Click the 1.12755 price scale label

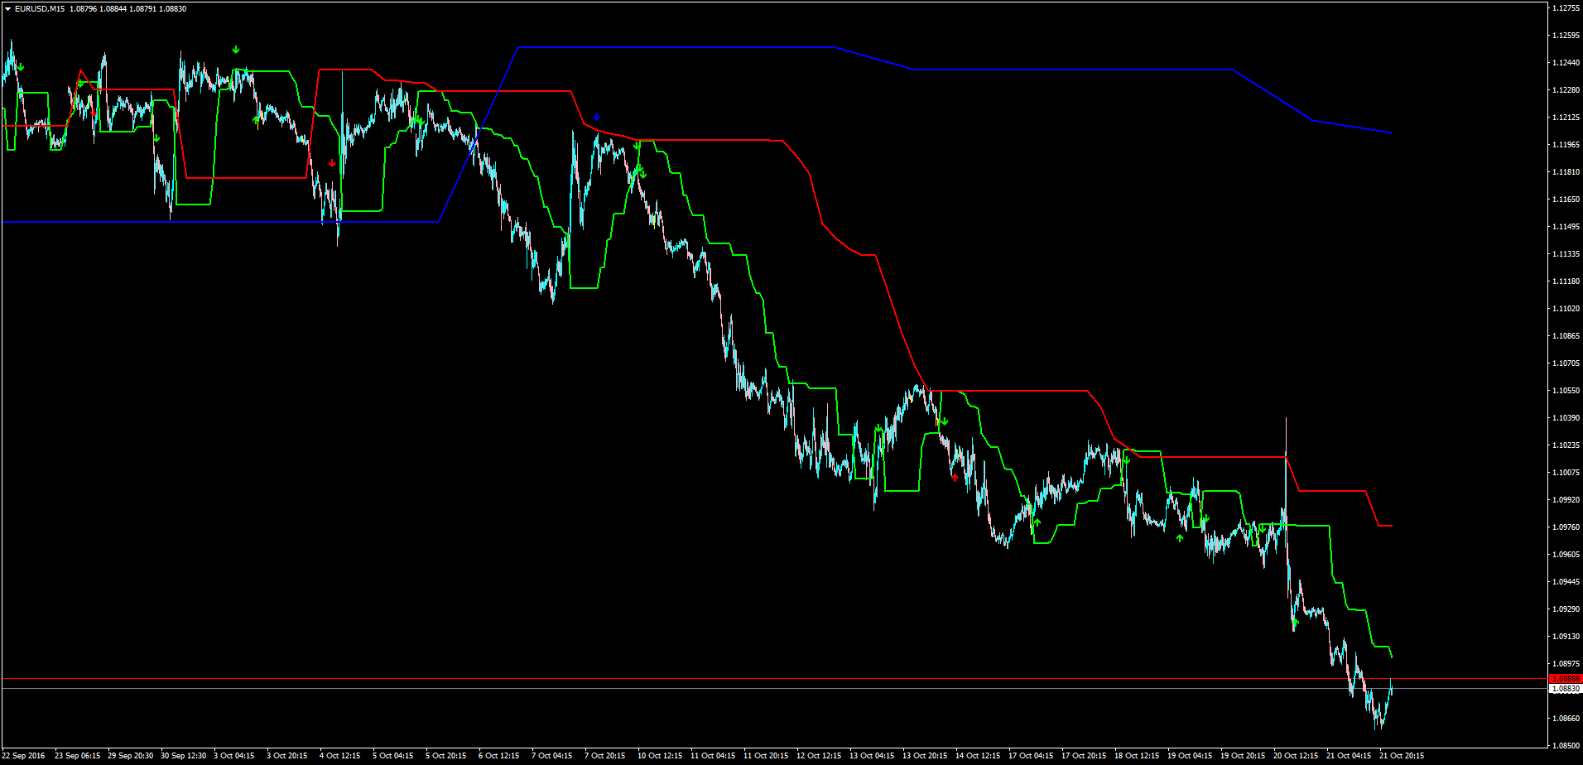pyautogui.click(x=1566, y=8)
